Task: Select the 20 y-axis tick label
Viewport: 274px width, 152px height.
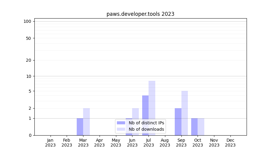Action: click(29, 60)
